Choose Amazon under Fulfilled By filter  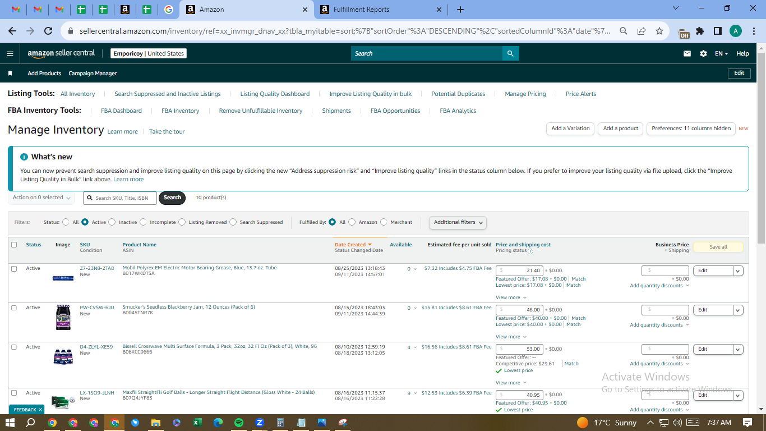pos(352,222)
